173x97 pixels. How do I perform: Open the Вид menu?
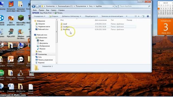pyautogui.click(x=48, y=10)
